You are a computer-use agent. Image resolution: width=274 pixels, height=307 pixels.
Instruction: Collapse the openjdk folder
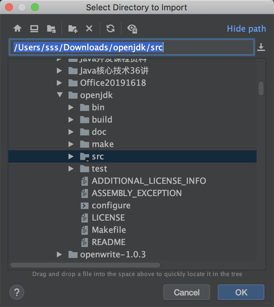60,95
